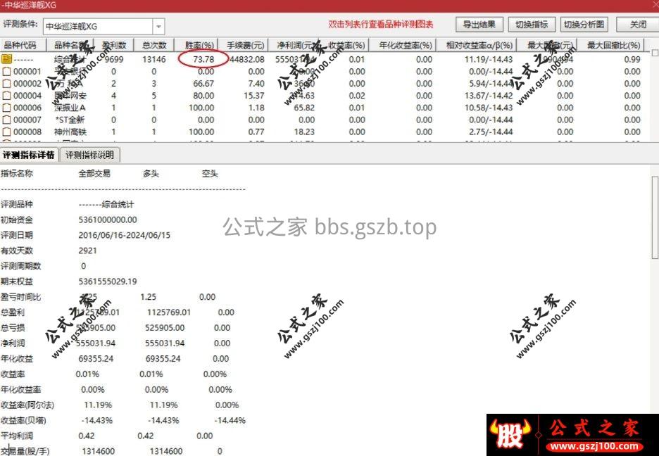Image resolution: width=659 pixels, height=456 pixels.
Task: Click the 期末权益 value 5361555029.19
Action: tap(108, 281)
